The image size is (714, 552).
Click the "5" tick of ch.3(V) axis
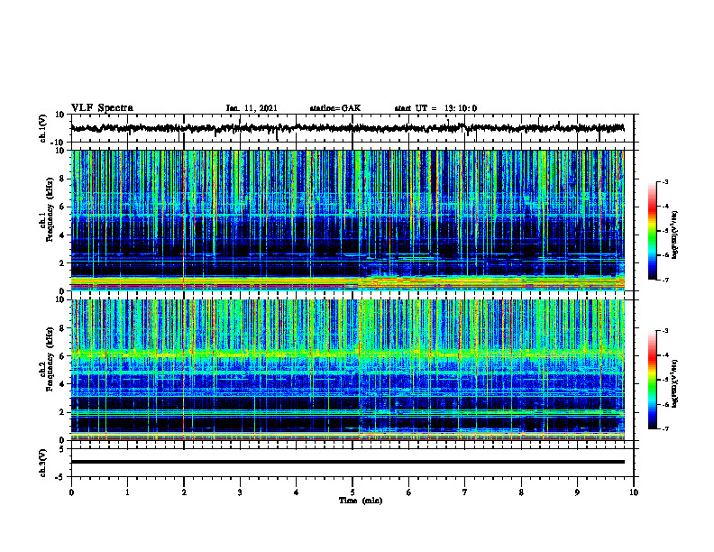pyautogui.click(x=62, y=449)
